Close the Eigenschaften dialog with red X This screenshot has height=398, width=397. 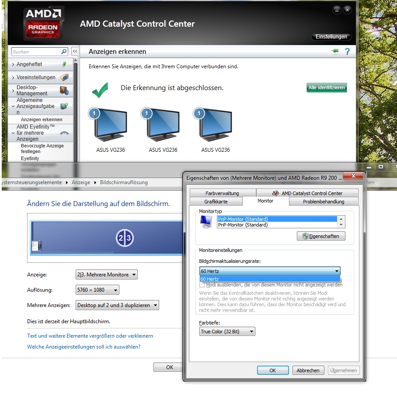353,176
